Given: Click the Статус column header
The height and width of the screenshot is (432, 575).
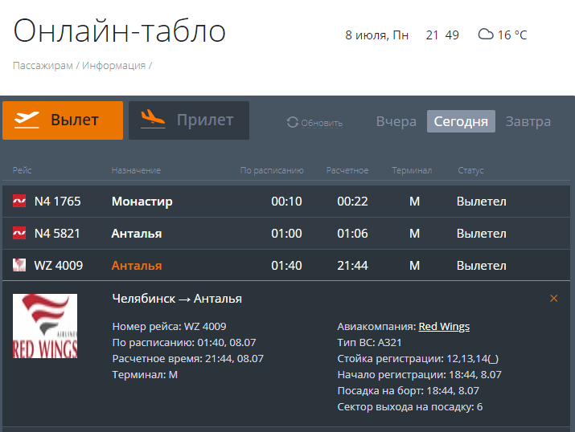Looking at the screenshot, I should tap(470, 170).
